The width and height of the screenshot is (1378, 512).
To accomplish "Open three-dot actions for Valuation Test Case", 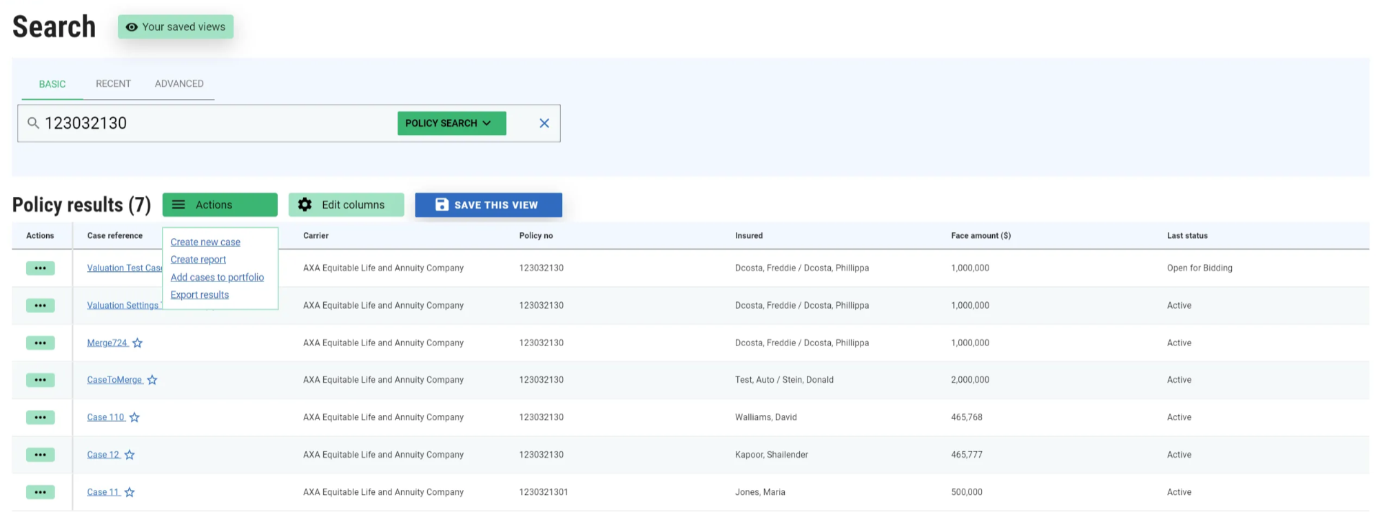I will 40,268.
